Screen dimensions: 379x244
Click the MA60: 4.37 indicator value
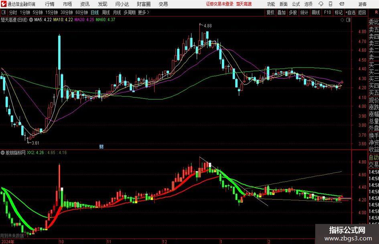pyautogui.click(x=105, y=20)
